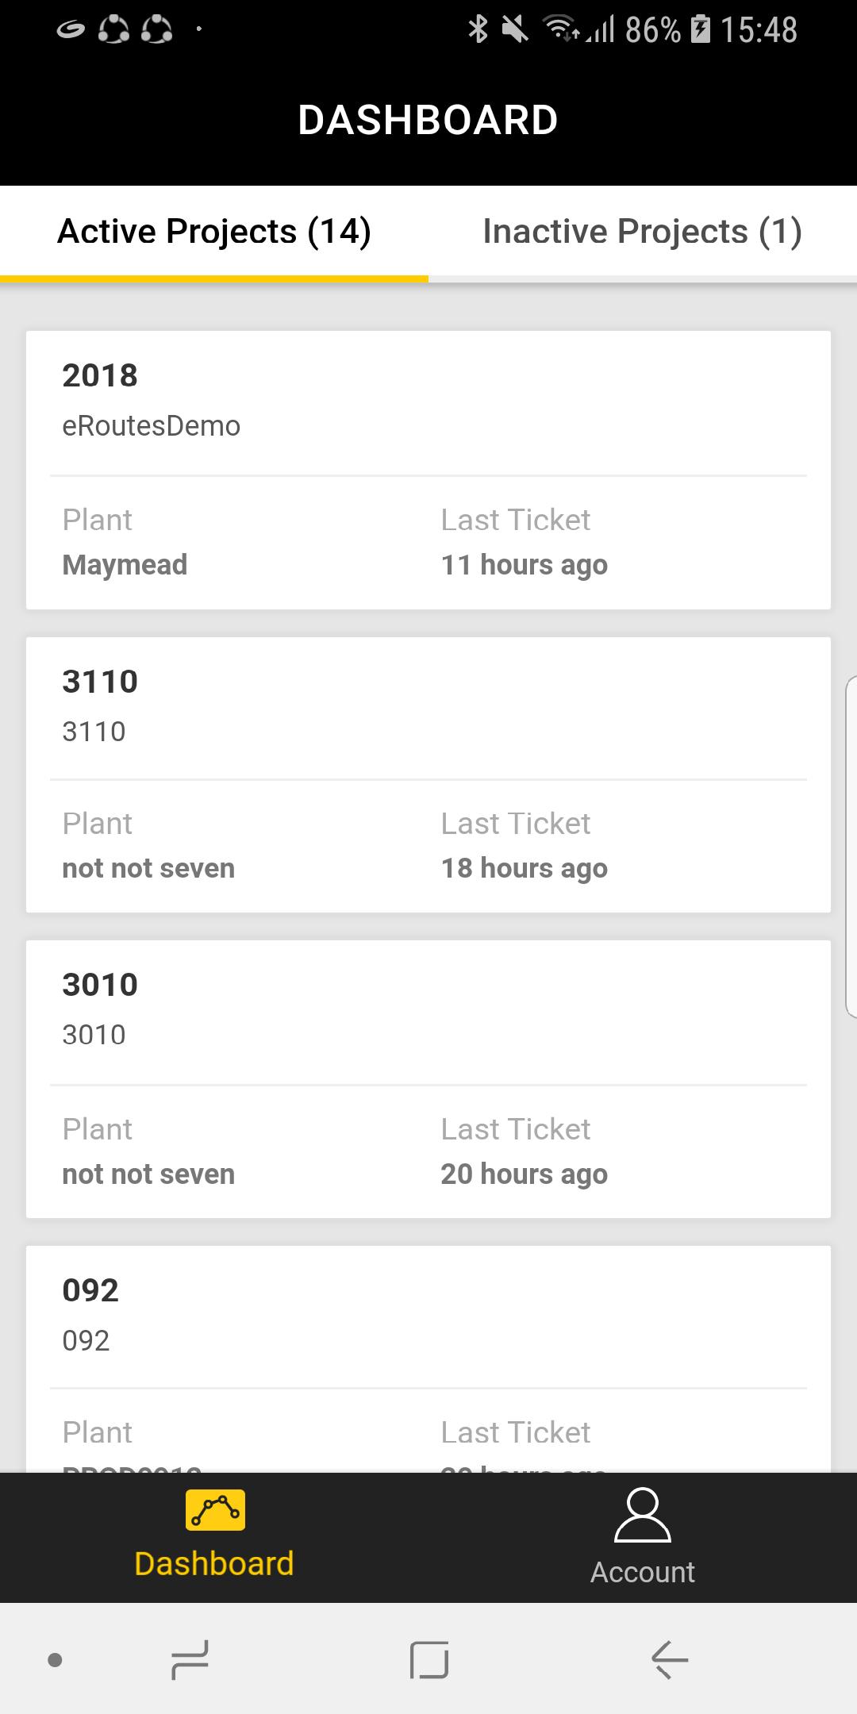Tap the Android back arrow
This screenshot has width=857, height=1714.
(x=670, y=1659)
